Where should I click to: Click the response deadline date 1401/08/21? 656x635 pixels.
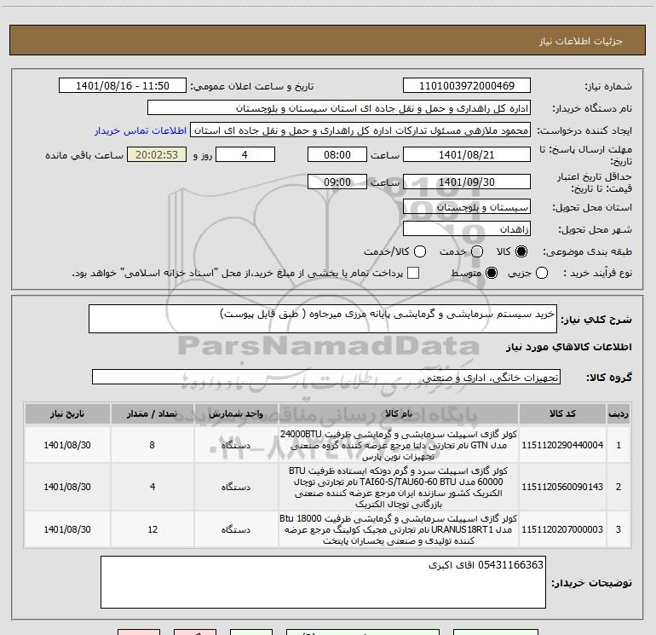coord(467,154)
